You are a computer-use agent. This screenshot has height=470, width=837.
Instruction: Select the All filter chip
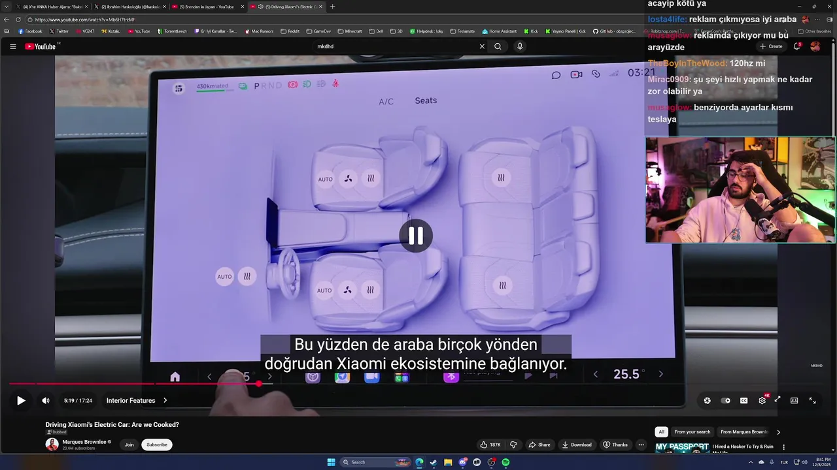point(661,431)
